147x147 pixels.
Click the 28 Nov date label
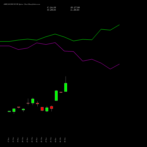(51, 140)
